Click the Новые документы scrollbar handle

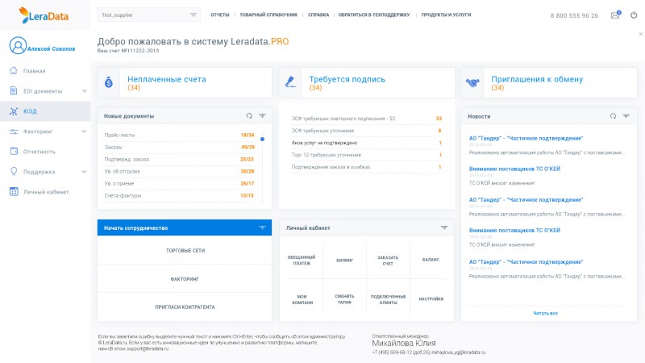[262, 139]
